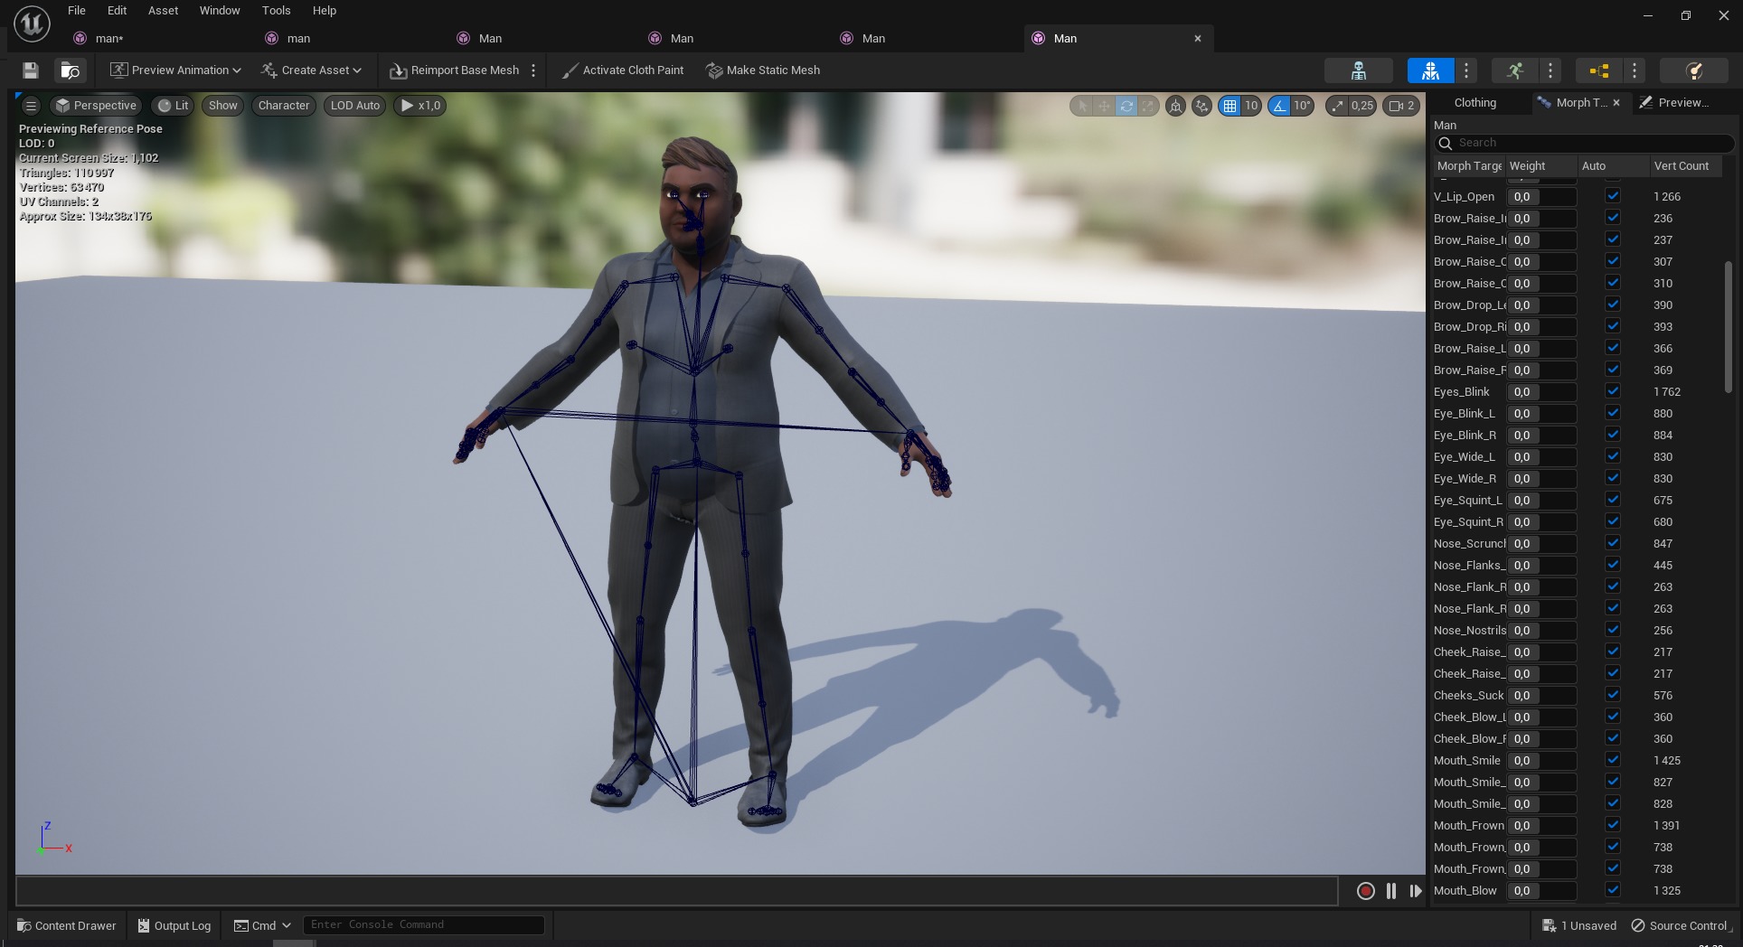1743x947 pixels.
Task: Toggle Auto checkbox for Eyes_Blink
Action: pyautogui.click(x=1613, y=391)
